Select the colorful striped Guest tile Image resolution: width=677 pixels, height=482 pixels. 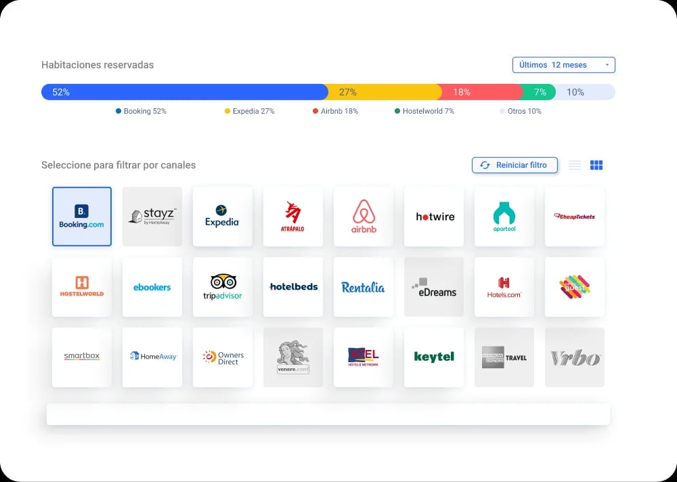pyautogui.click(x=574, y=287)
